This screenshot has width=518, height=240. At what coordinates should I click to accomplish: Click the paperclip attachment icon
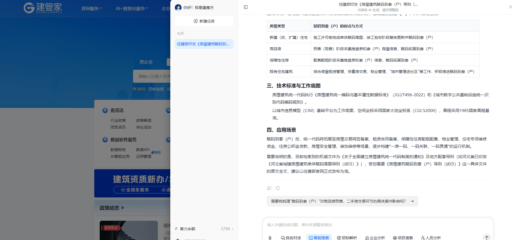tap(270, 238)
